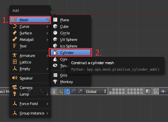Click the Camera icon

(x=15, y=87)
